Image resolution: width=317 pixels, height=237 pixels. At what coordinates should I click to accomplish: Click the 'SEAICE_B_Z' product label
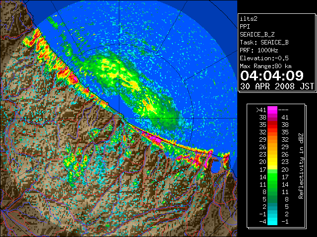coord(257,35)
